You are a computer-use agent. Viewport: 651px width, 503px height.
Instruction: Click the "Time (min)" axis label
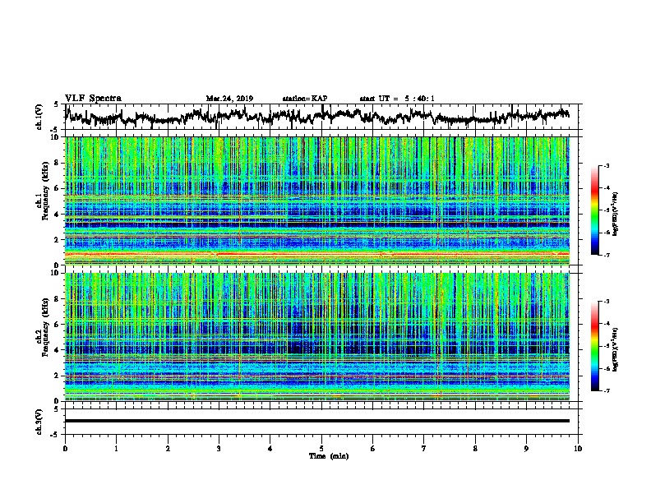[329, 456]
